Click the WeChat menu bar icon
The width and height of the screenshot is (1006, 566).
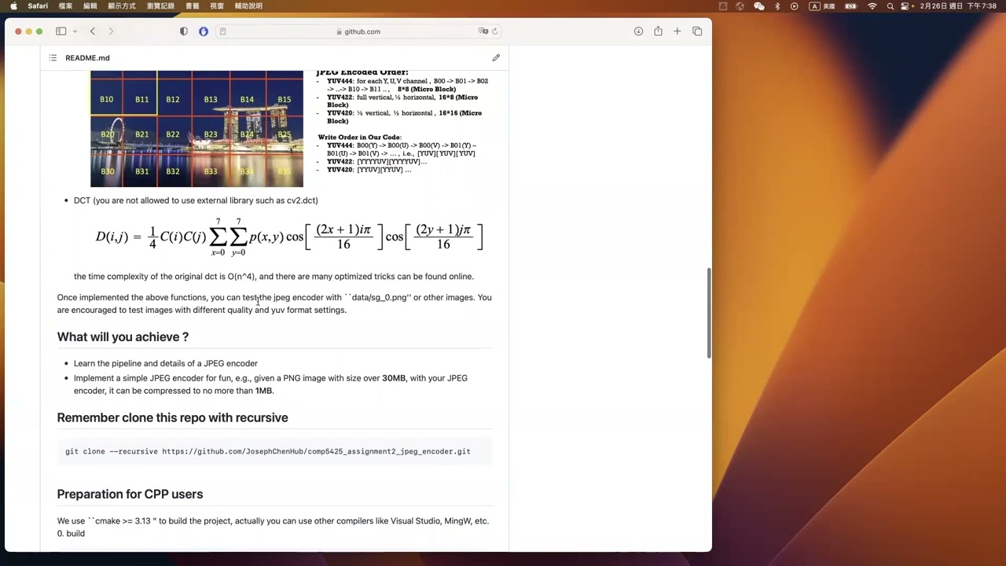[758, 6]
